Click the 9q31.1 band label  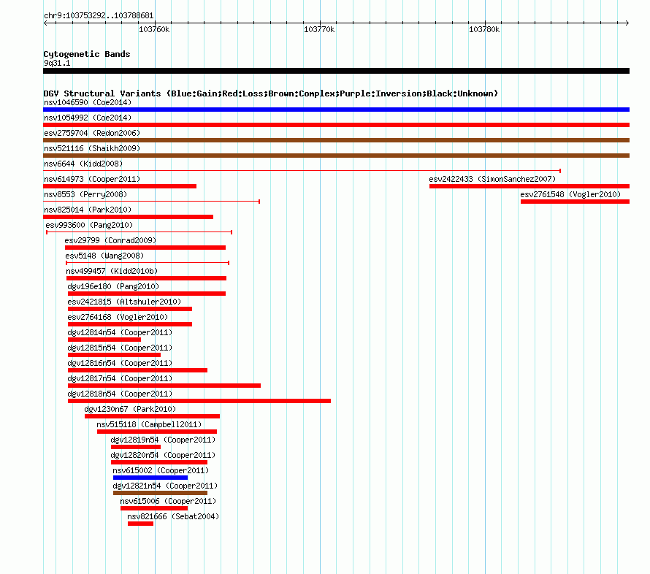pos(57,63)
